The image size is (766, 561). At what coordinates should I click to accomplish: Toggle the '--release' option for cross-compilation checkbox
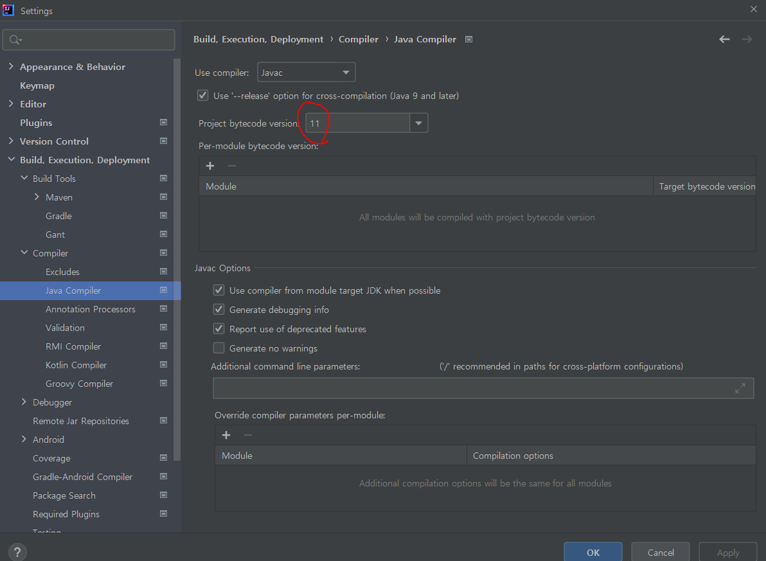[202, 95]
